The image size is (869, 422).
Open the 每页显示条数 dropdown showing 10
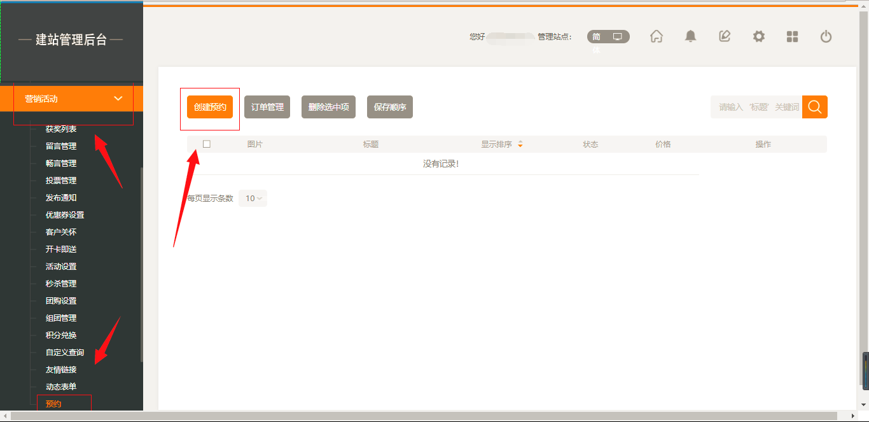coord(253,199)
